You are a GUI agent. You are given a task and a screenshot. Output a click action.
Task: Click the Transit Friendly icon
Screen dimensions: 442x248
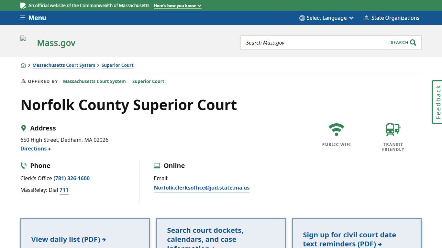point(392,129)
